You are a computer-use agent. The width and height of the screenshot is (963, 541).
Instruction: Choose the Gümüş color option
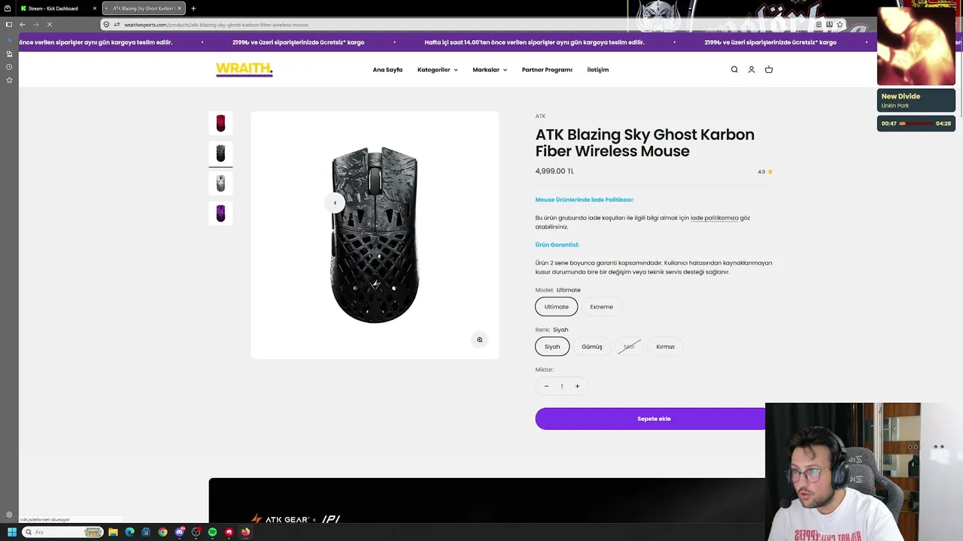(x=592, y=346)
